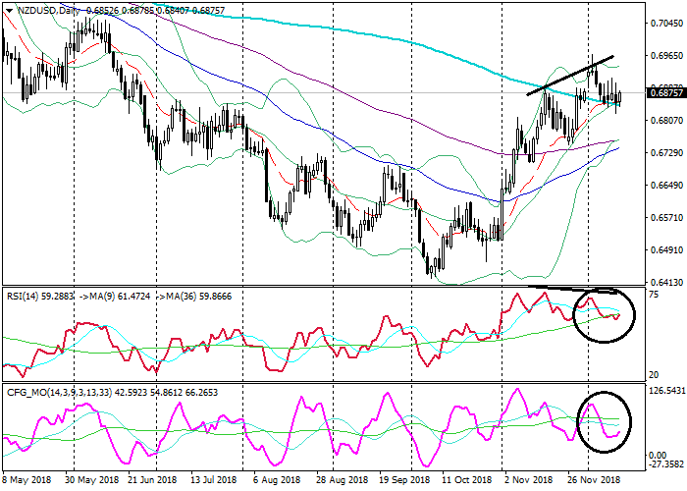Viewport: 687px width, 491px height.
Task: Select the black circle in the CFG_MO panel
Action: click(x=606, y=421)
